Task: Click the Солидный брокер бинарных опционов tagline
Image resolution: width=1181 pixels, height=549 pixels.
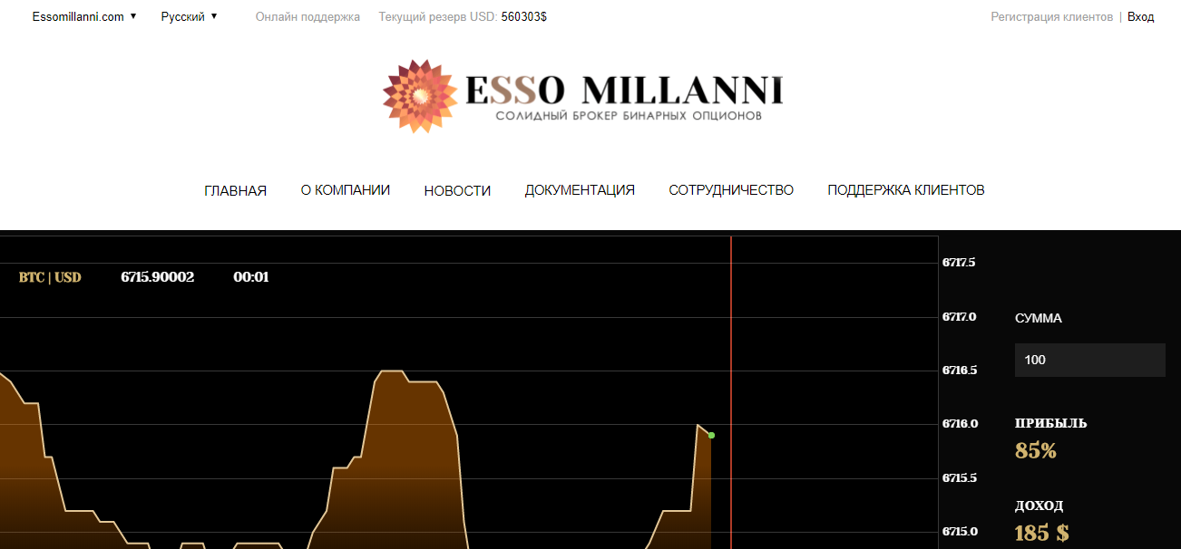Action: [629, 116]
